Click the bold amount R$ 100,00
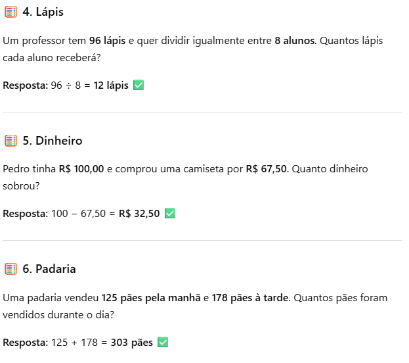The height and width of the screenshot is (363, 409). point(81,169)
